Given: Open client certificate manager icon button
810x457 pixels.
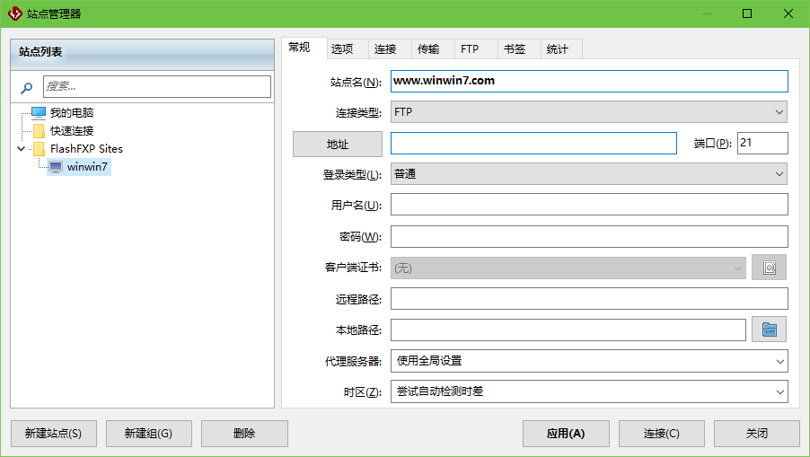Looking at the screenshot, I should coord(769,268).
